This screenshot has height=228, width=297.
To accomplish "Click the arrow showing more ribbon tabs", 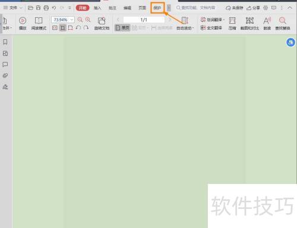I will (x=169, y=8).
